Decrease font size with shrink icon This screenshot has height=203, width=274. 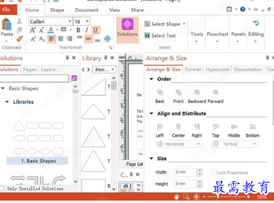[x=41, y=30]
